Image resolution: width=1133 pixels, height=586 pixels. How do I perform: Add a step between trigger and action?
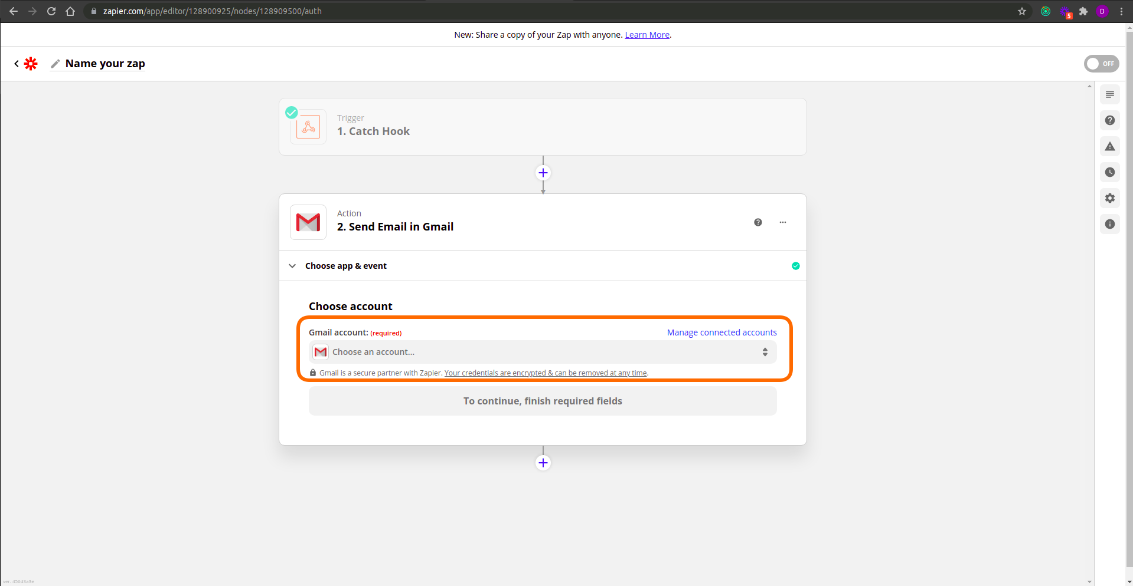tap(543, 173)
